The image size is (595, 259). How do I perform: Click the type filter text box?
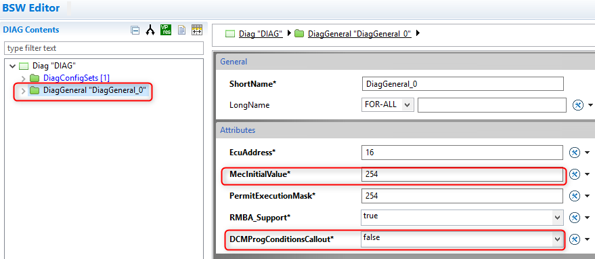point(104,48)
